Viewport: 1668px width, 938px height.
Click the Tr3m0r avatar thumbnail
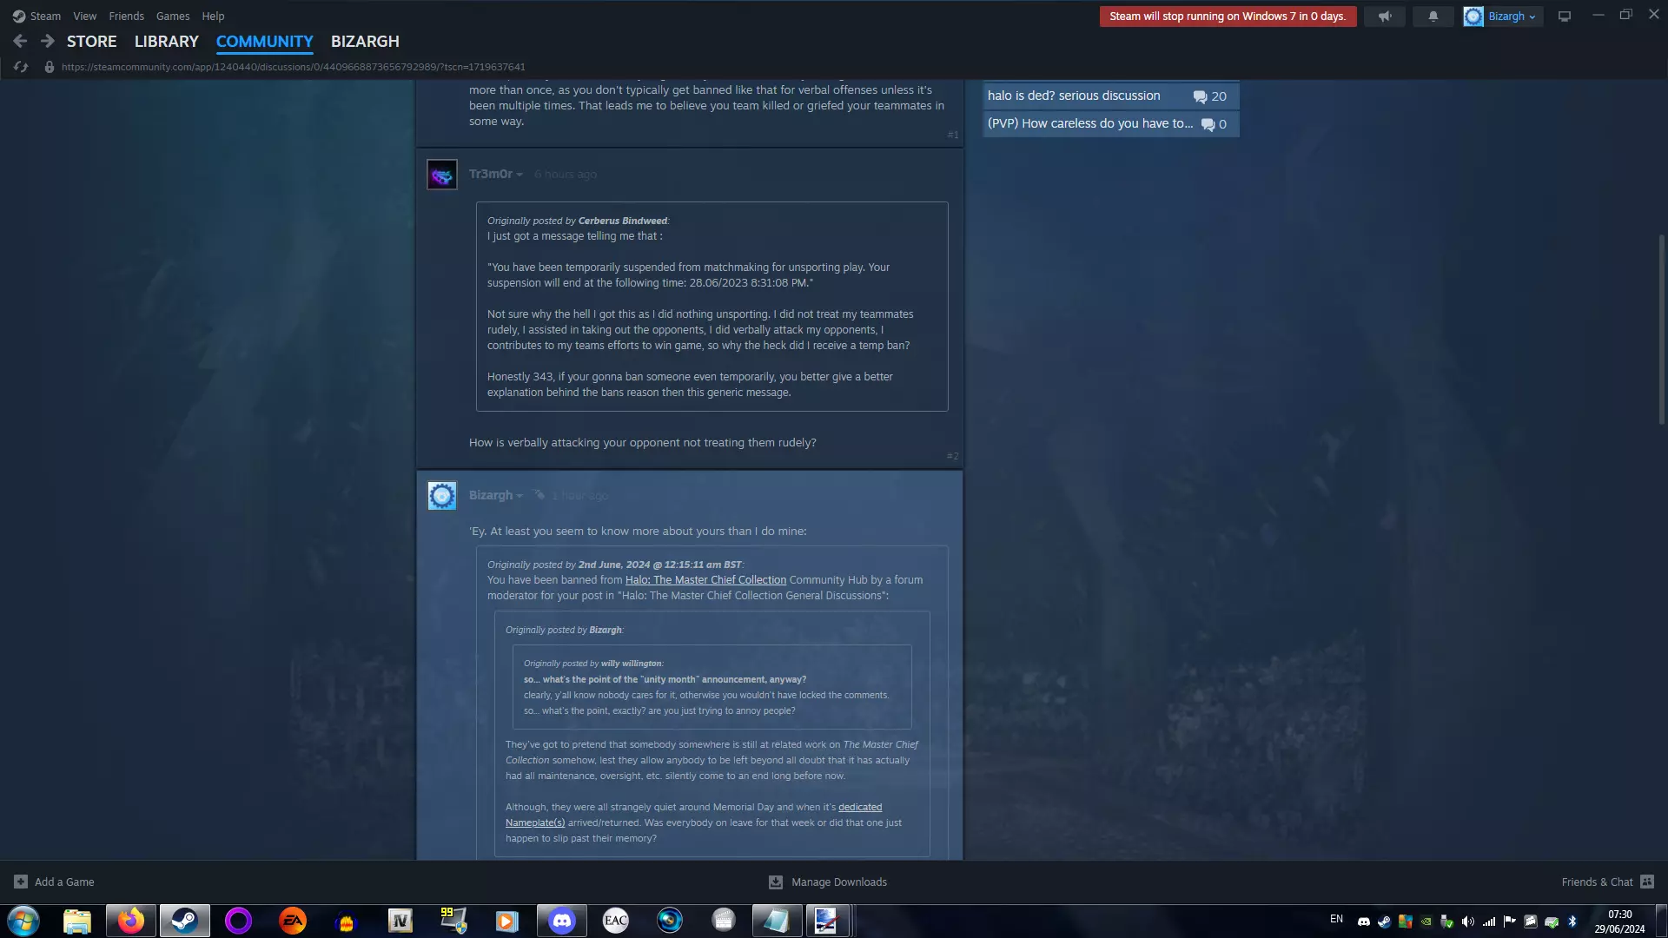coord(442,175)
